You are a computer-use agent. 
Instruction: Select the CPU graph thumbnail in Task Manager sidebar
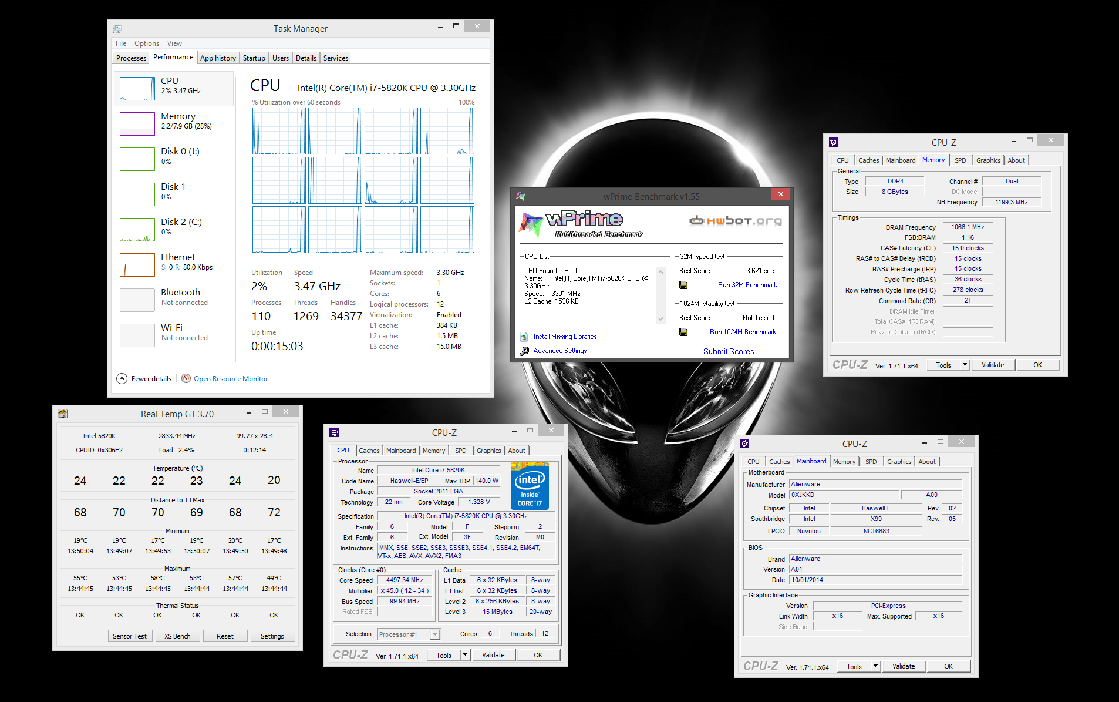pyautogui.click(x=137, y=89)
